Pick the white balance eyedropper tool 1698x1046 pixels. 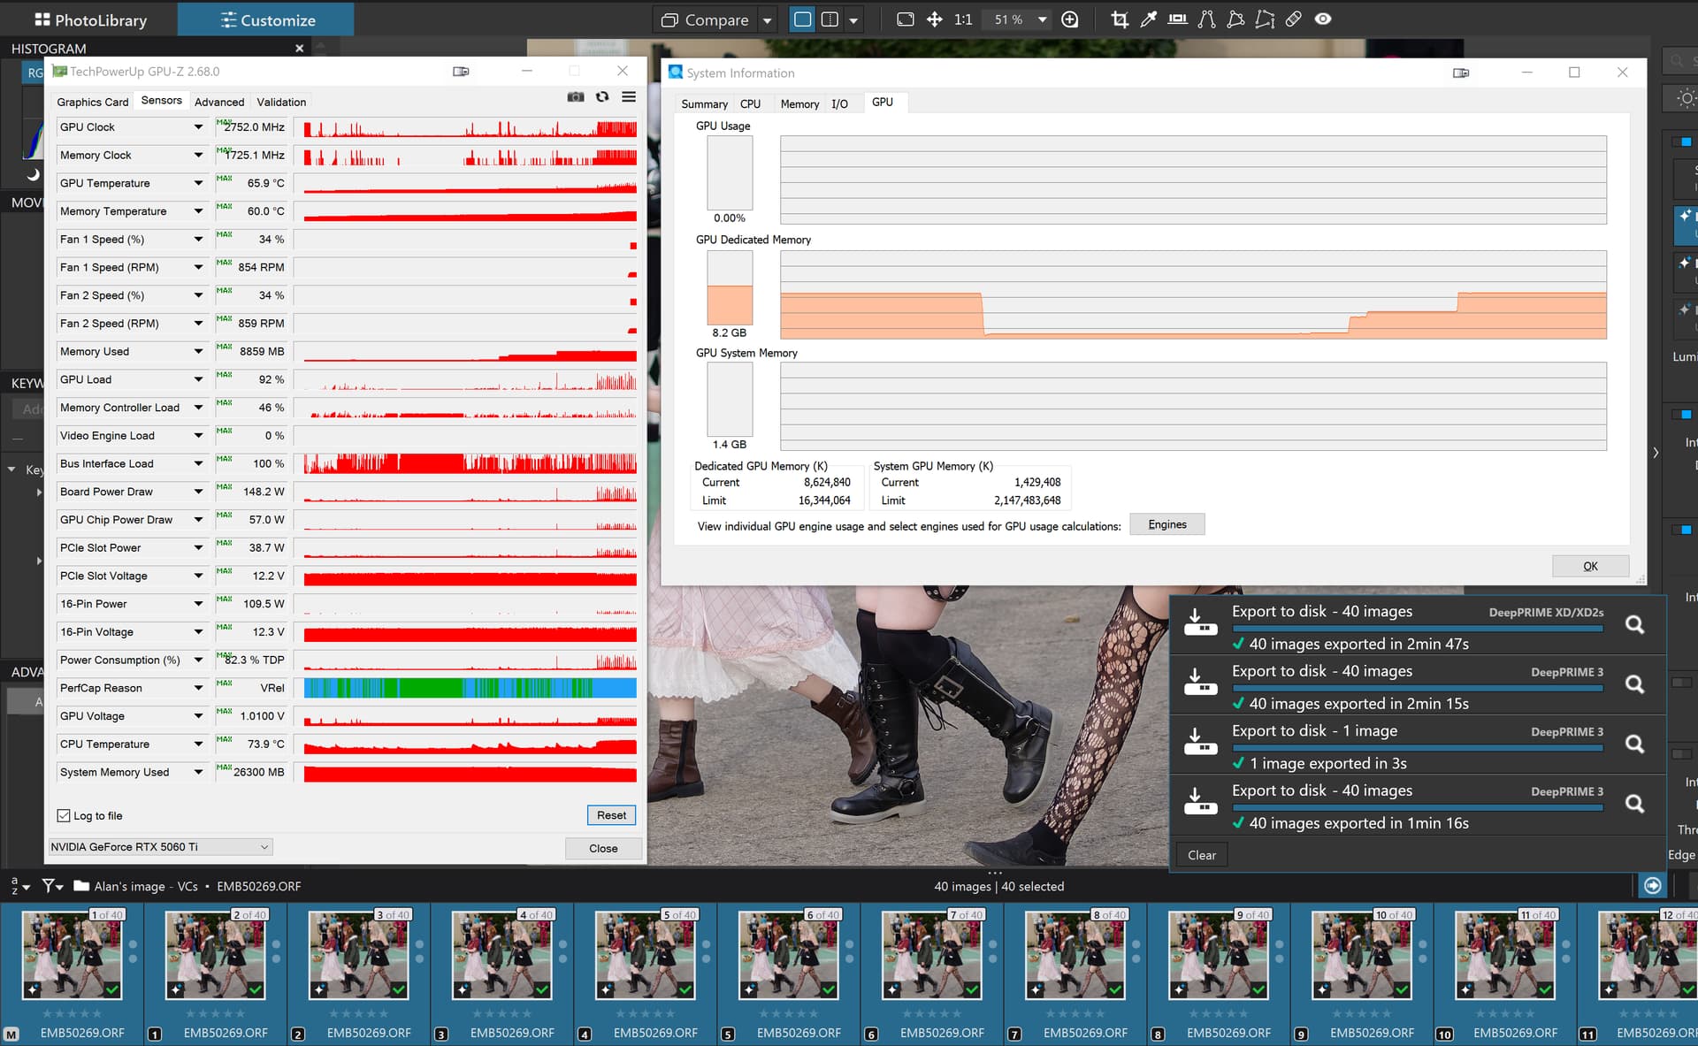point(1149,19)
